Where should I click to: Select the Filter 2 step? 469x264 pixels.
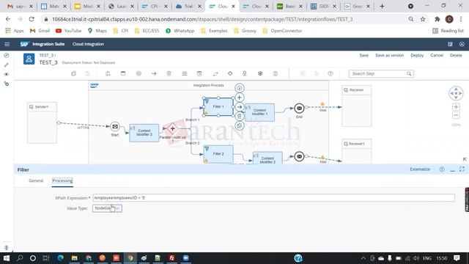pos(218,154)
